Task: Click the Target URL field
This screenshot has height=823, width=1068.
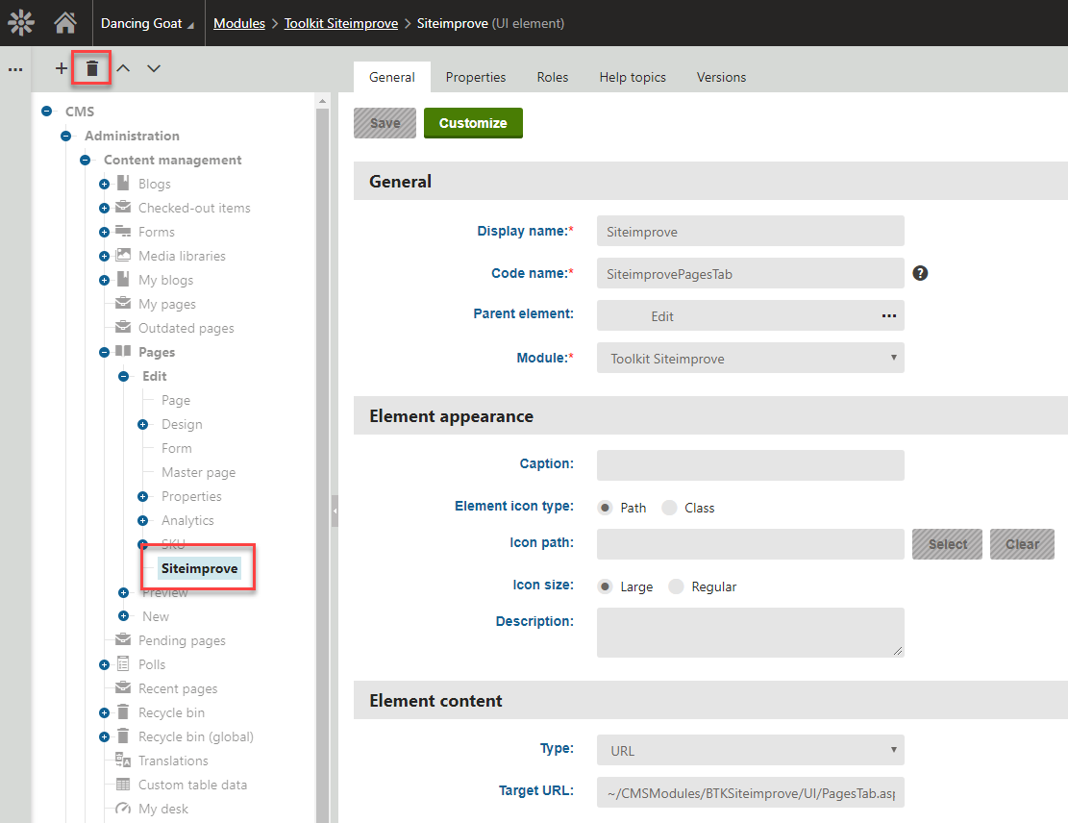Action: 751,792
